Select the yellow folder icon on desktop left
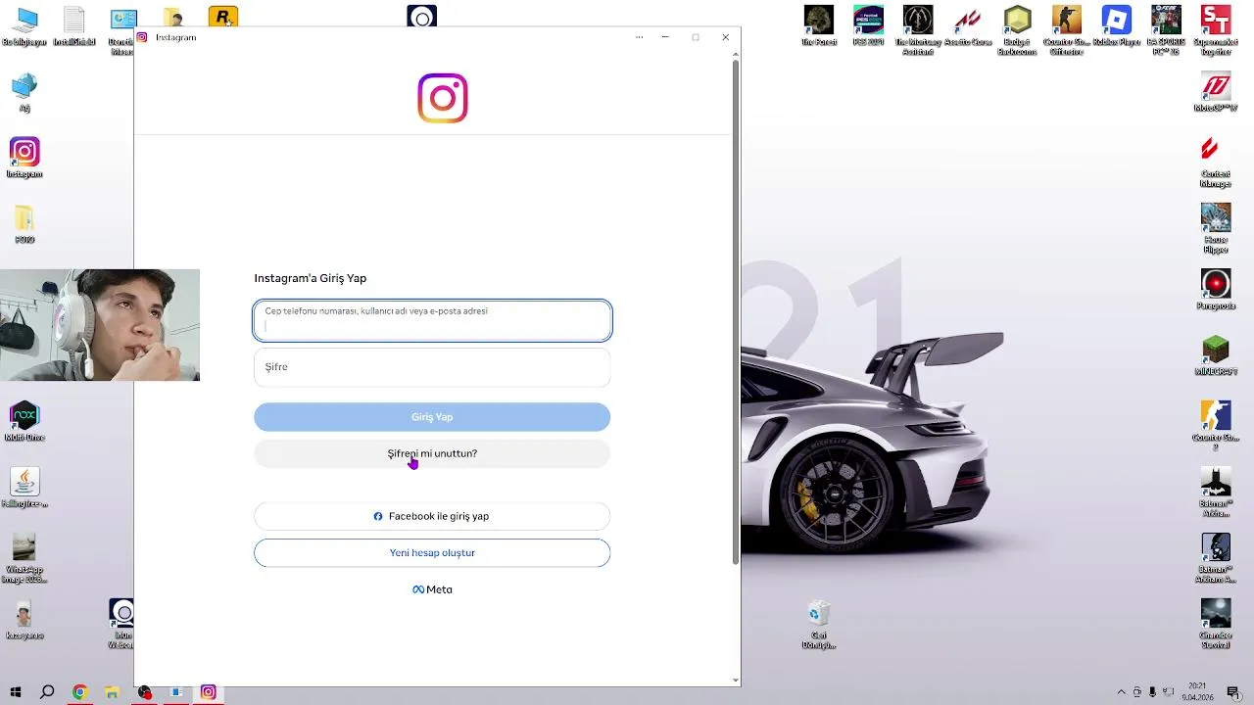Viewport: 1254px width, 705px height. [24, 223]
